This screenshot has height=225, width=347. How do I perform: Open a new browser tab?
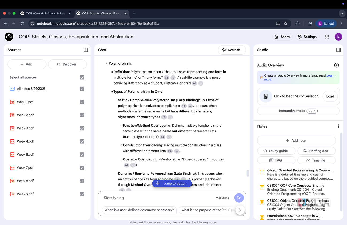134,13
